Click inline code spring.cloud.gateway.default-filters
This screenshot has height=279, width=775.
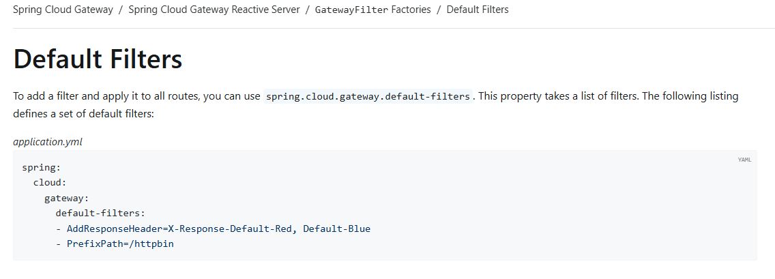[368, 96]
